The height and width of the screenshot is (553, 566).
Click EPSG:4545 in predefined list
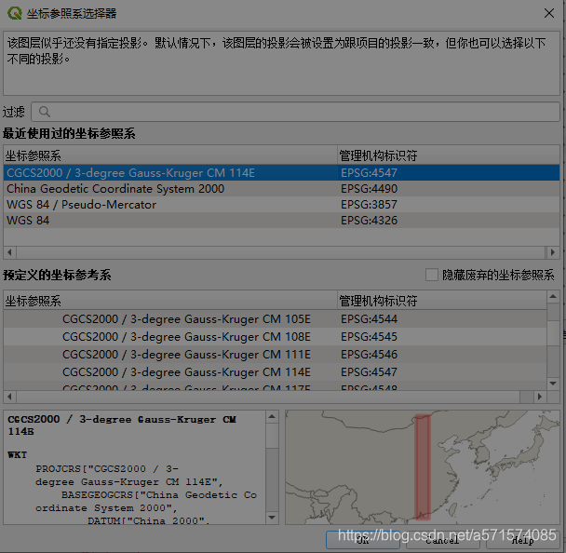369,337
